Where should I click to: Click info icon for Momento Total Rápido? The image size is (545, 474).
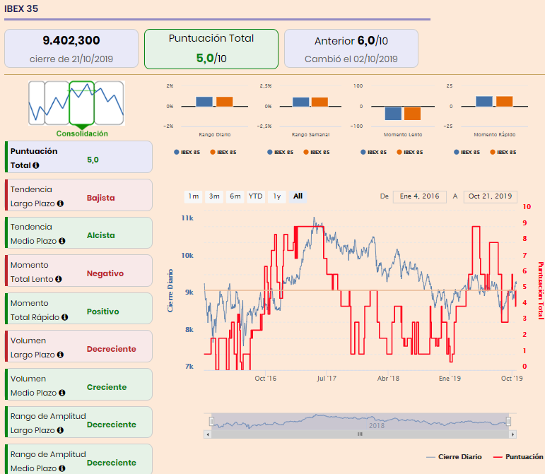coord(64,317)
